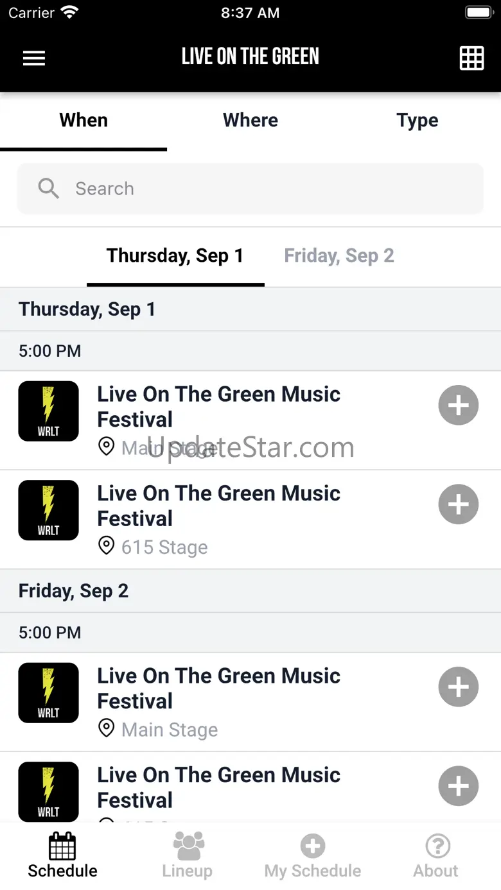Open the grid view icon
The height and width of the screenshot is (890, 501).
click(x=471, y=58)
